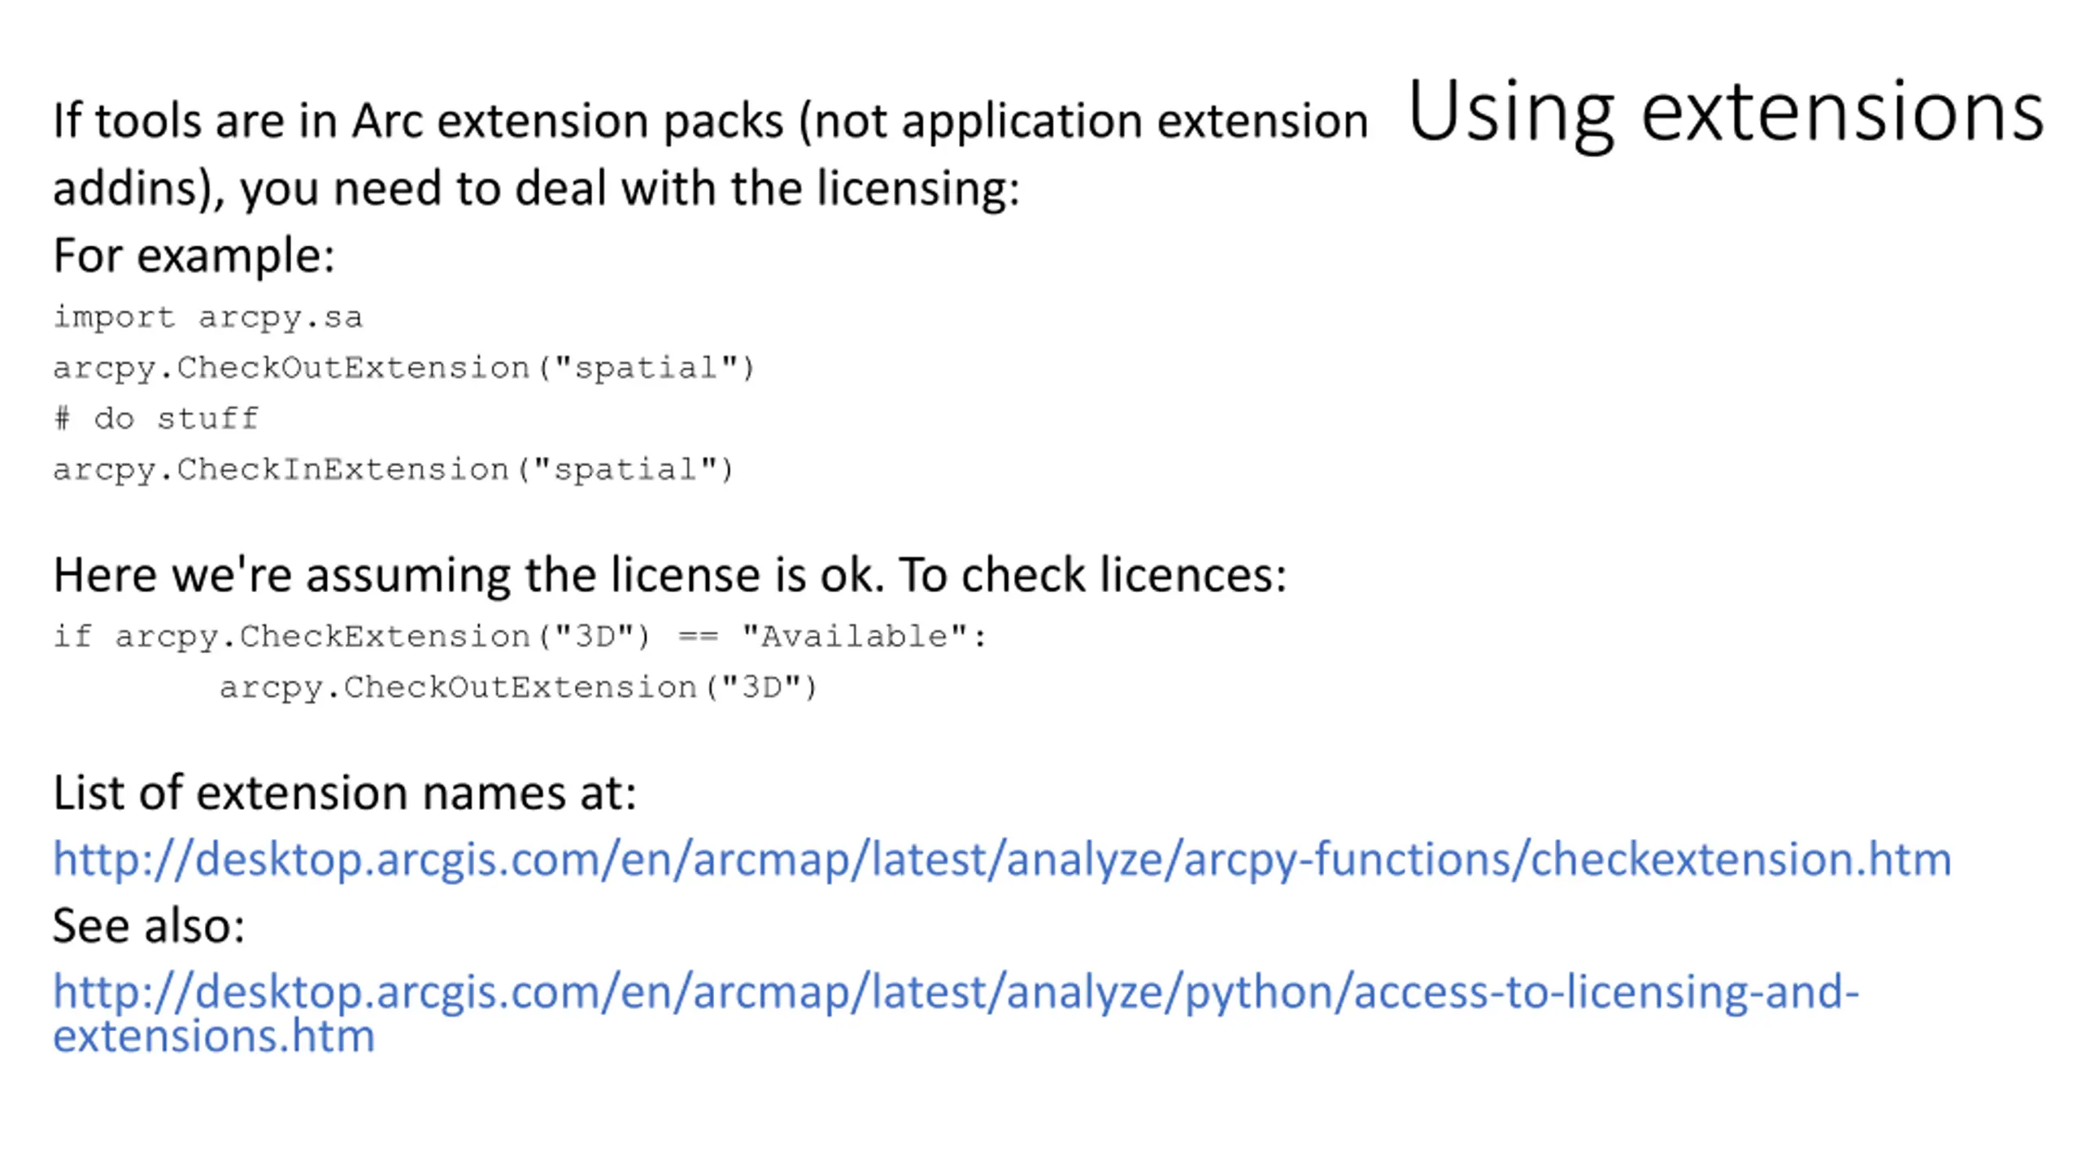
Task: Click the '# do stuff' comment line
Action: [156, 418]
